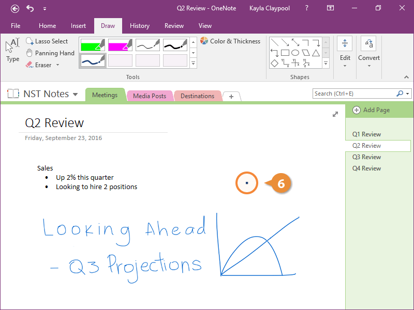
Task: Choose the Panning Hand tool
Action: [x=50, y=53]
